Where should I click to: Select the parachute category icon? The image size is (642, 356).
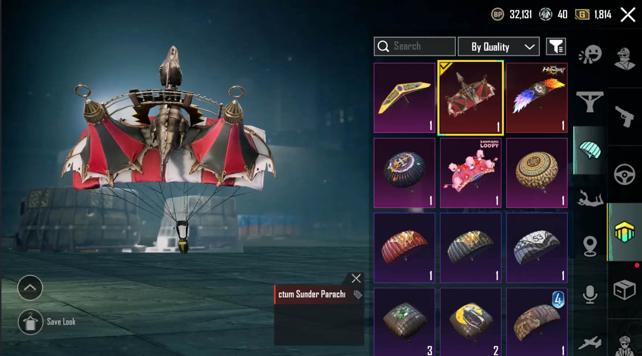tap(590, 150)
